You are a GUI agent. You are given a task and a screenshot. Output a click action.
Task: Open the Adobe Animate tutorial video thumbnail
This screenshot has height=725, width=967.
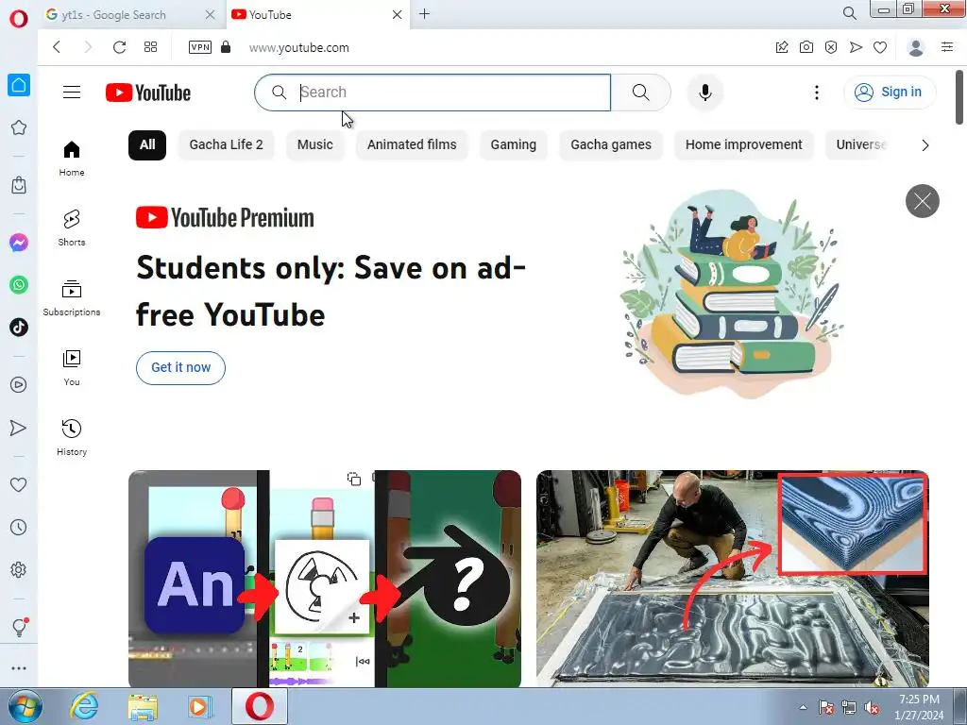tap(325, 579)
